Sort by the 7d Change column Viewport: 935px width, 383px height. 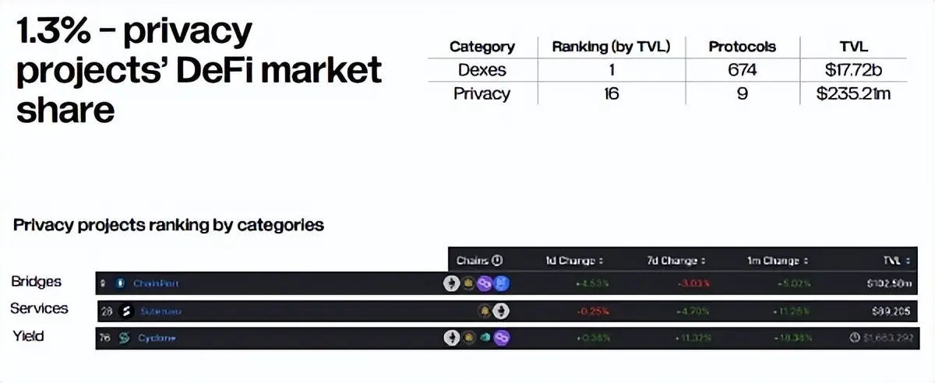tap(676, 261)
